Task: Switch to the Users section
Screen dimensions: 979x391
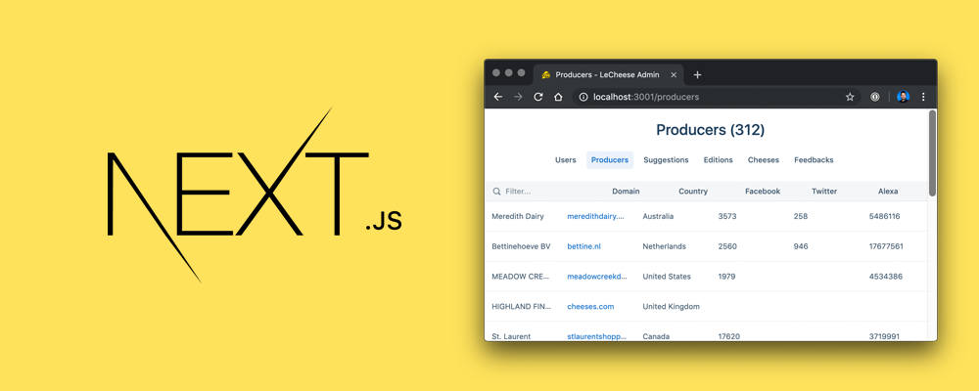Action: tap(565, 160)
